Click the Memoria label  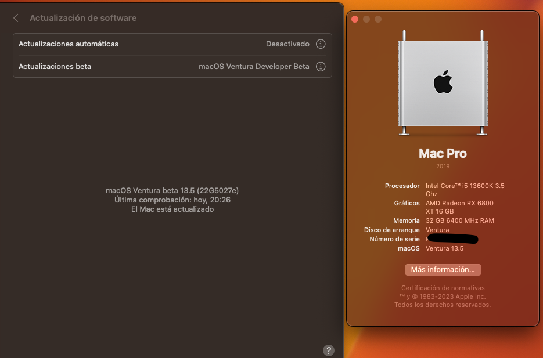[406, 220]
